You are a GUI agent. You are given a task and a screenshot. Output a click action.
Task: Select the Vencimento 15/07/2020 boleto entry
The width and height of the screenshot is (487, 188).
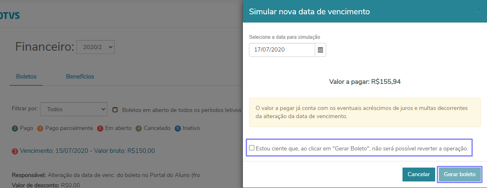pyautogui.click(x=87, y=151)
